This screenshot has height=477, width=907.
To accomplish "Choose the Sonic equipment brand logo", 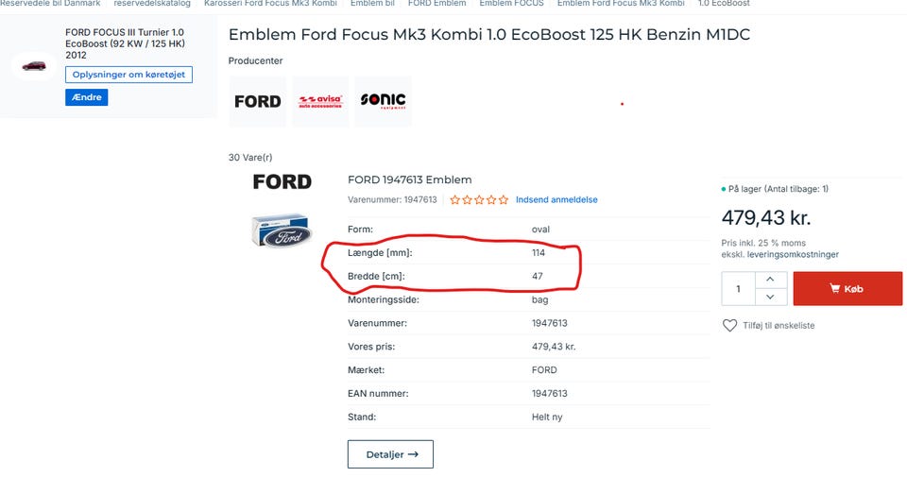I will tap(382, 101).
